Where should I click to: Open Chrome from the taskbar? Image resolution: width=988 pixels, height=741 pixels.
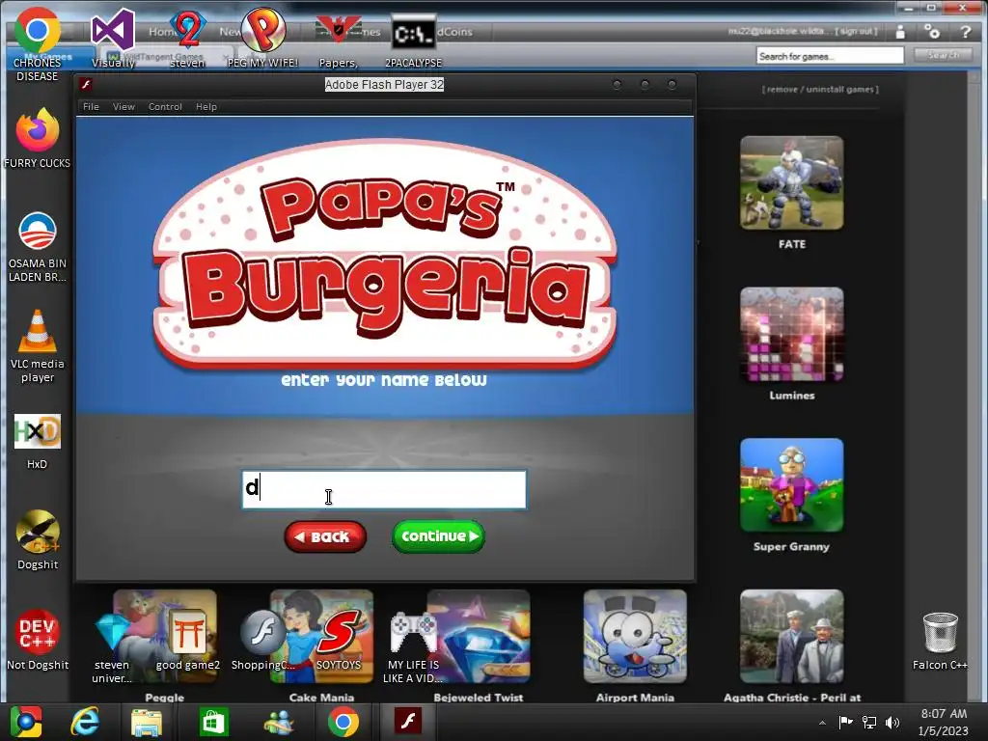343,722
